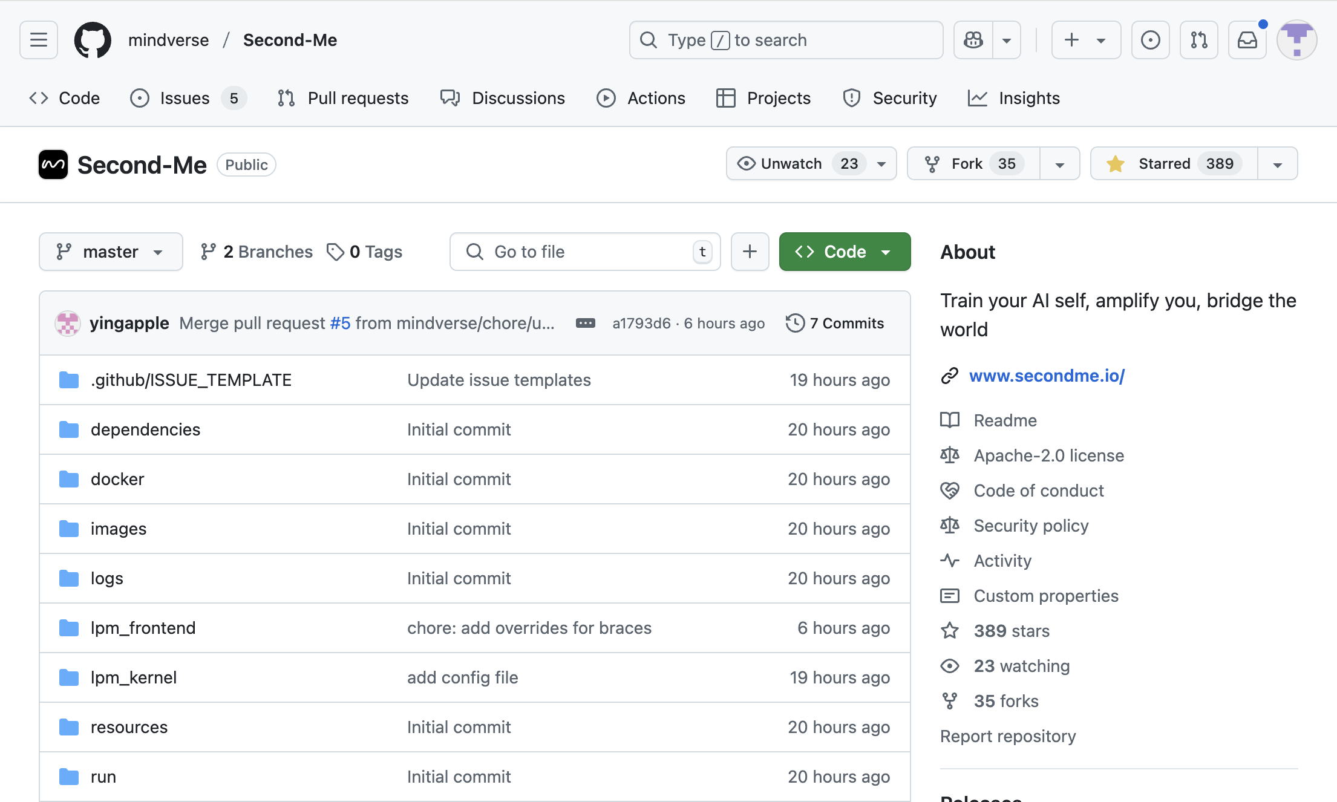Open the lpm_kernel folder
Viewport: 1337px width, 802px height.
(x=134, y=677)
